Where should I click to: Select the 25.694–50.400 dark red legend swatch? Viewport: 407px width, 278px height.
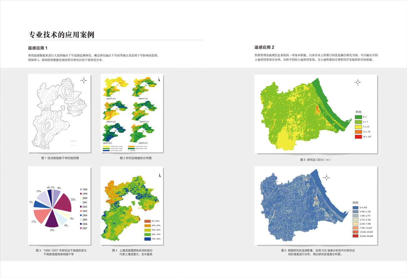[x=355, y=236]
